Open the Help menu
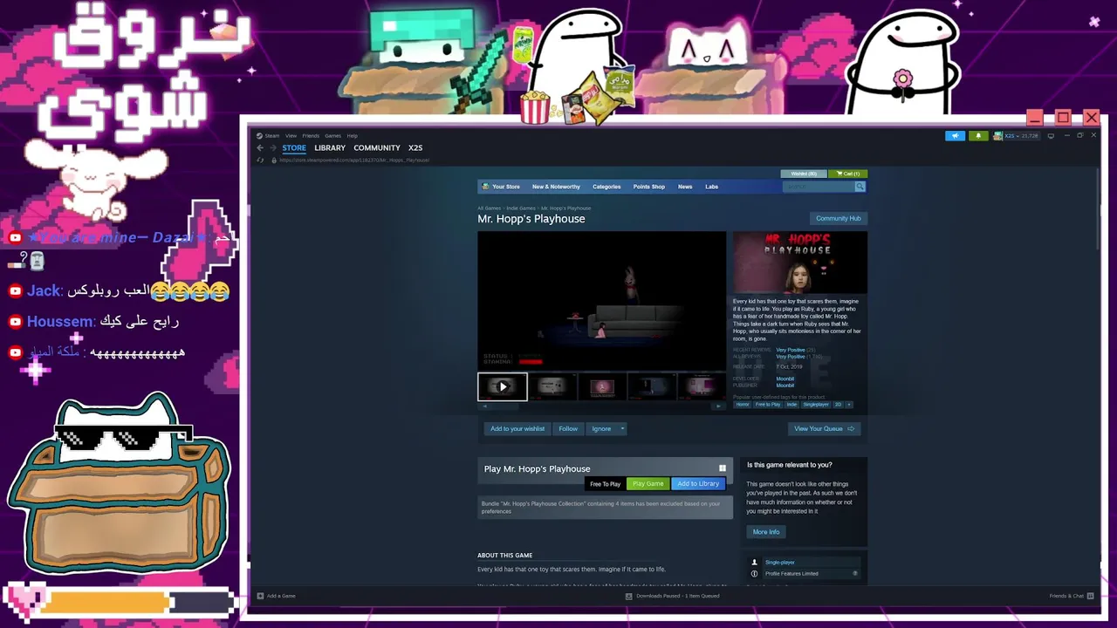This screenshot has width=1117, height=628. (352, 136)
